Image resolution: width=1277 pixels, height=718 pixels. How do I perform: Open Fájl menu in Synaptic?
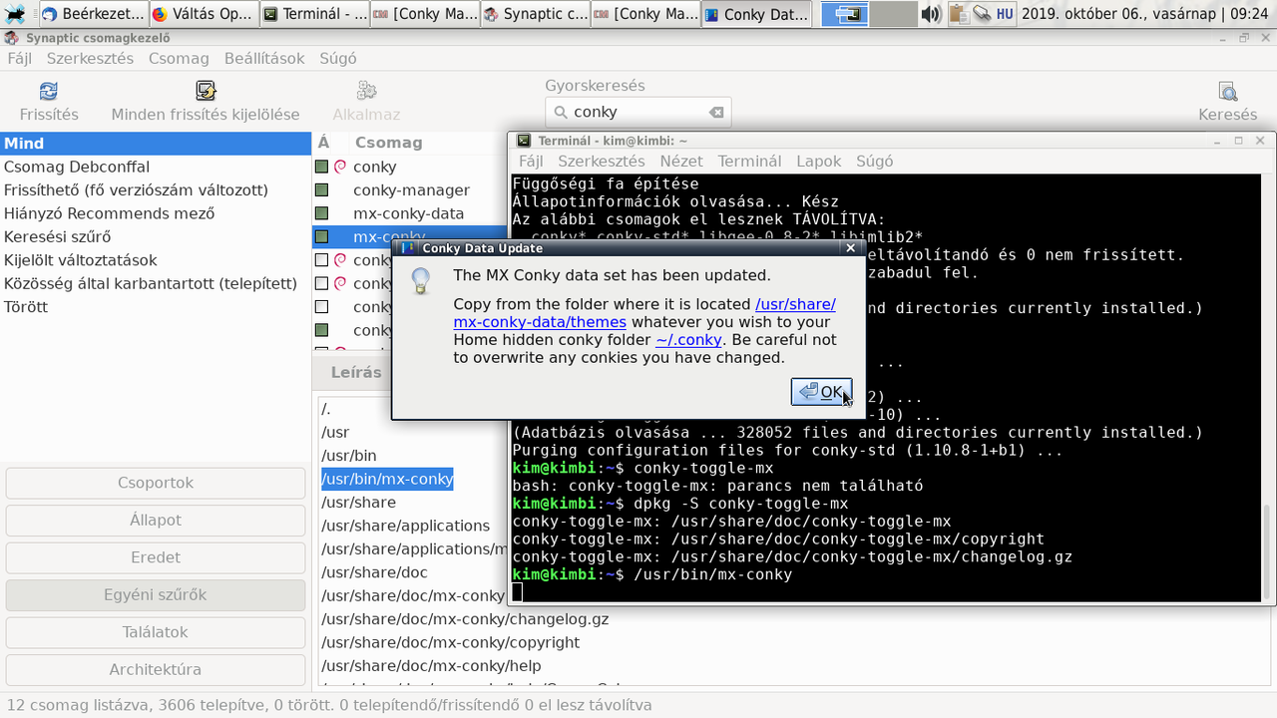[x=20, y=58]
